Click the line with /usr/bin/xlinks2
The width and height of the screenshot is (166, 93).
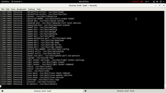[x=26, y=69]
